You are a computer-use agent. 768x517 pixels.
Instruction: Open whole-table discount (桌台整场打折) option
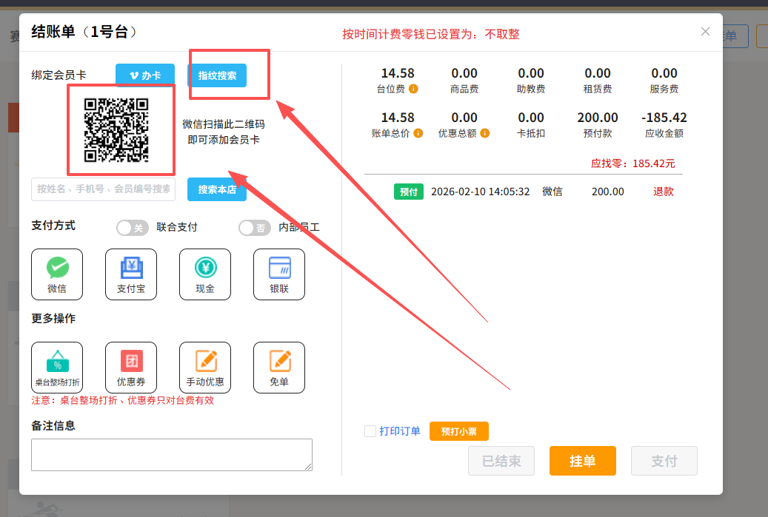click(57, 367)
